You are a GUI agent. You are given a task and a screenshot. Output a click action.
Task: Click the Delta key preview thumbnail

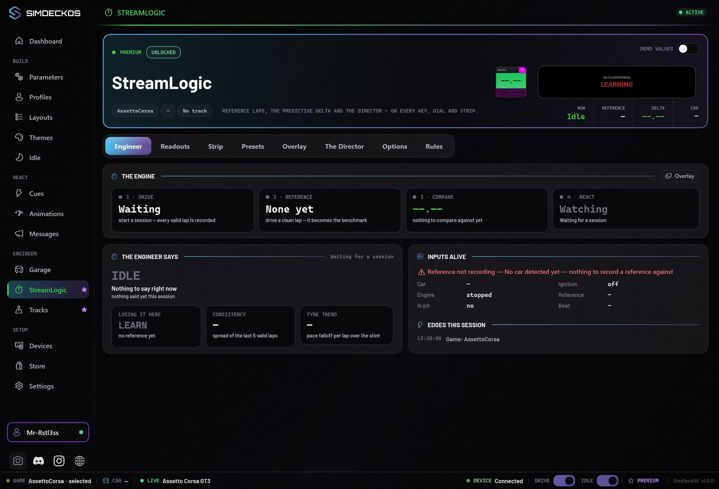click(x=511, y=82)
